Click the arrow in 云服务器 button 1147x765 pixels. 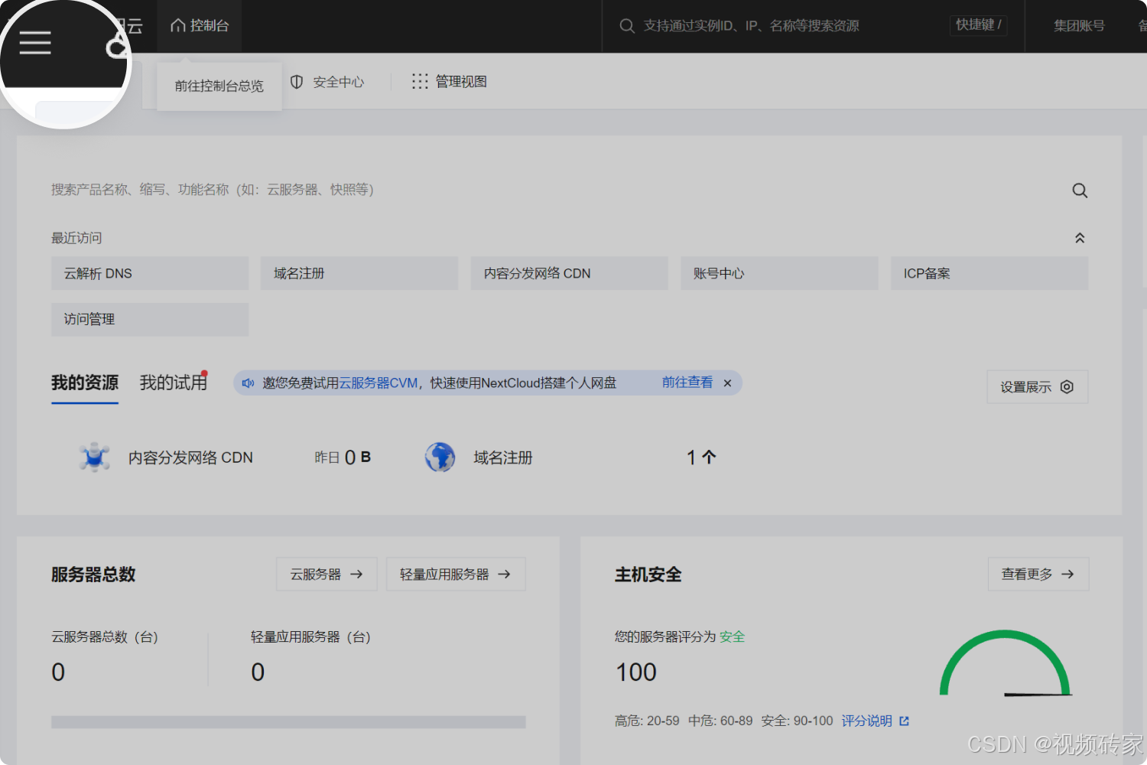[356, 575]
